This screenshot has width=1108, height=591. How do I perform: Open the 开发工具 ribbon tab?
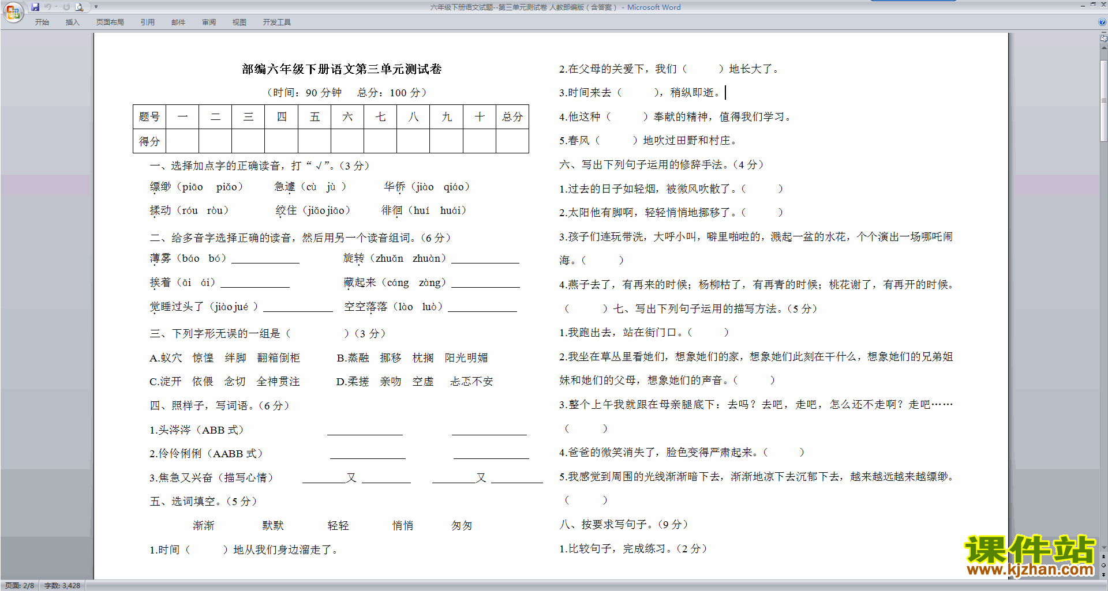click(277, 22)
